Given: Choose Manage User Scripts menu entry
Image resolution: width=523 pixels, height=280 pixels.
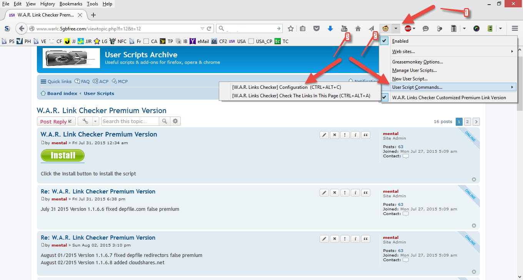Looking at the screenshot, I should (414, 70).
